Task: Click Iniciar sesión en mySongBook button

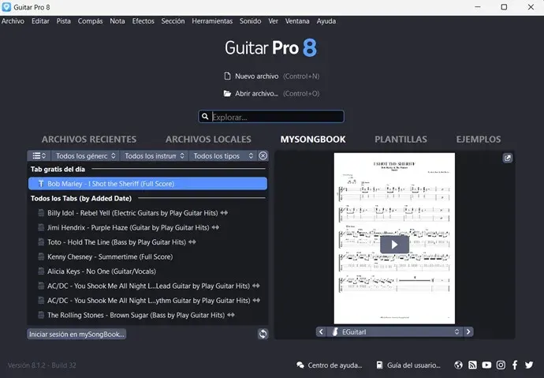Action: coord(76,334)
